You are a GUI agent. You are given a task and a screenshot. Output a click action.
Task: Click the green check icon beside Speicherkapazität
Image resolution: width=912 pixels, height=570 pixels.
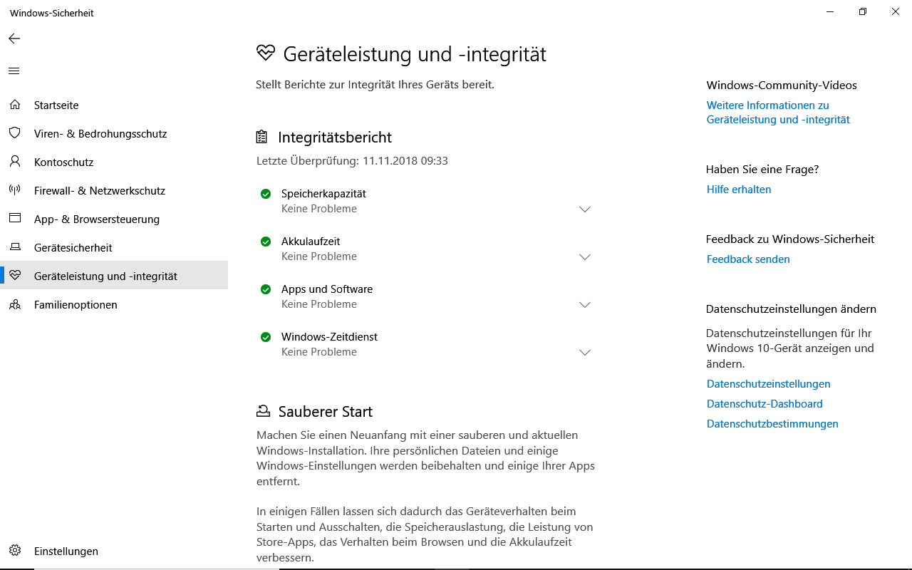(x=266, y=194)
